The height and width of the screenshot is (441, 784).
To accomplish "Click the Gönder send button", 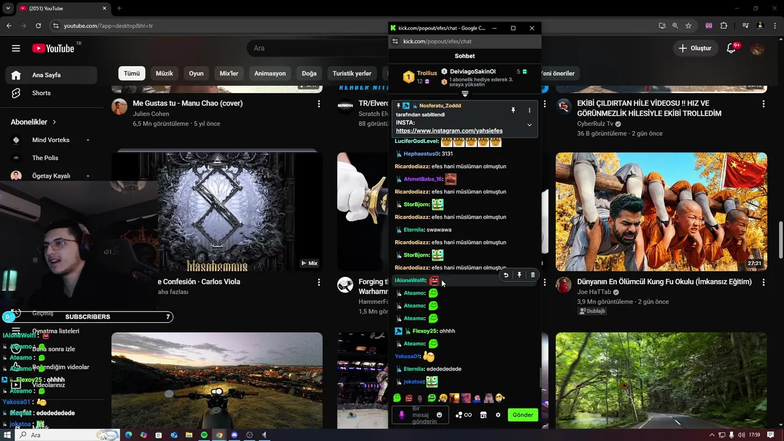I will (522, 415).
